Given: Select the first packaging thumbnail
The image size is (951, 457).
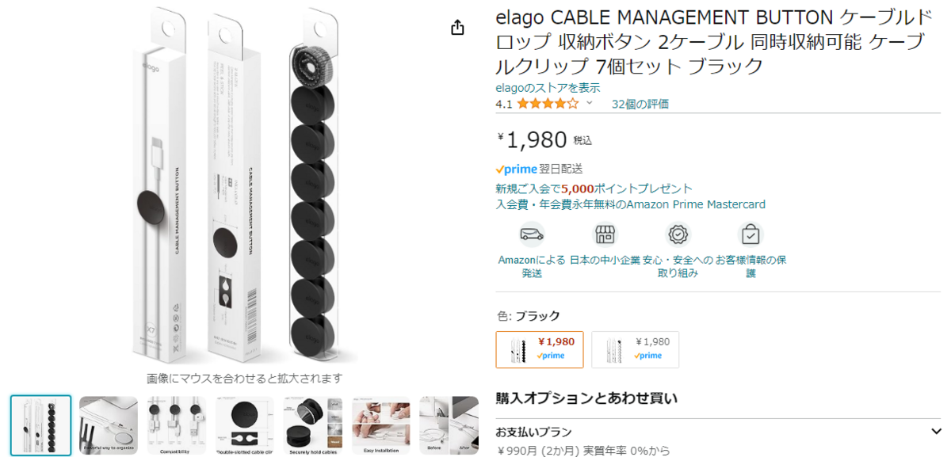Looking at the screenshot, I should coord(41,425).
